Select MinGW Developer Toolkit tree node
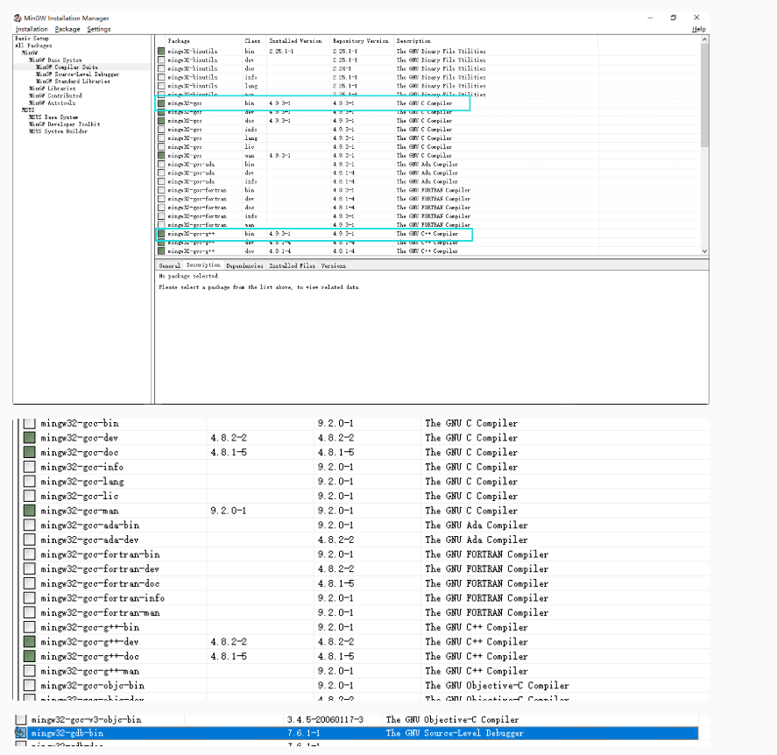The height and width of the screenshot is (755, 777). click(65, 124)
